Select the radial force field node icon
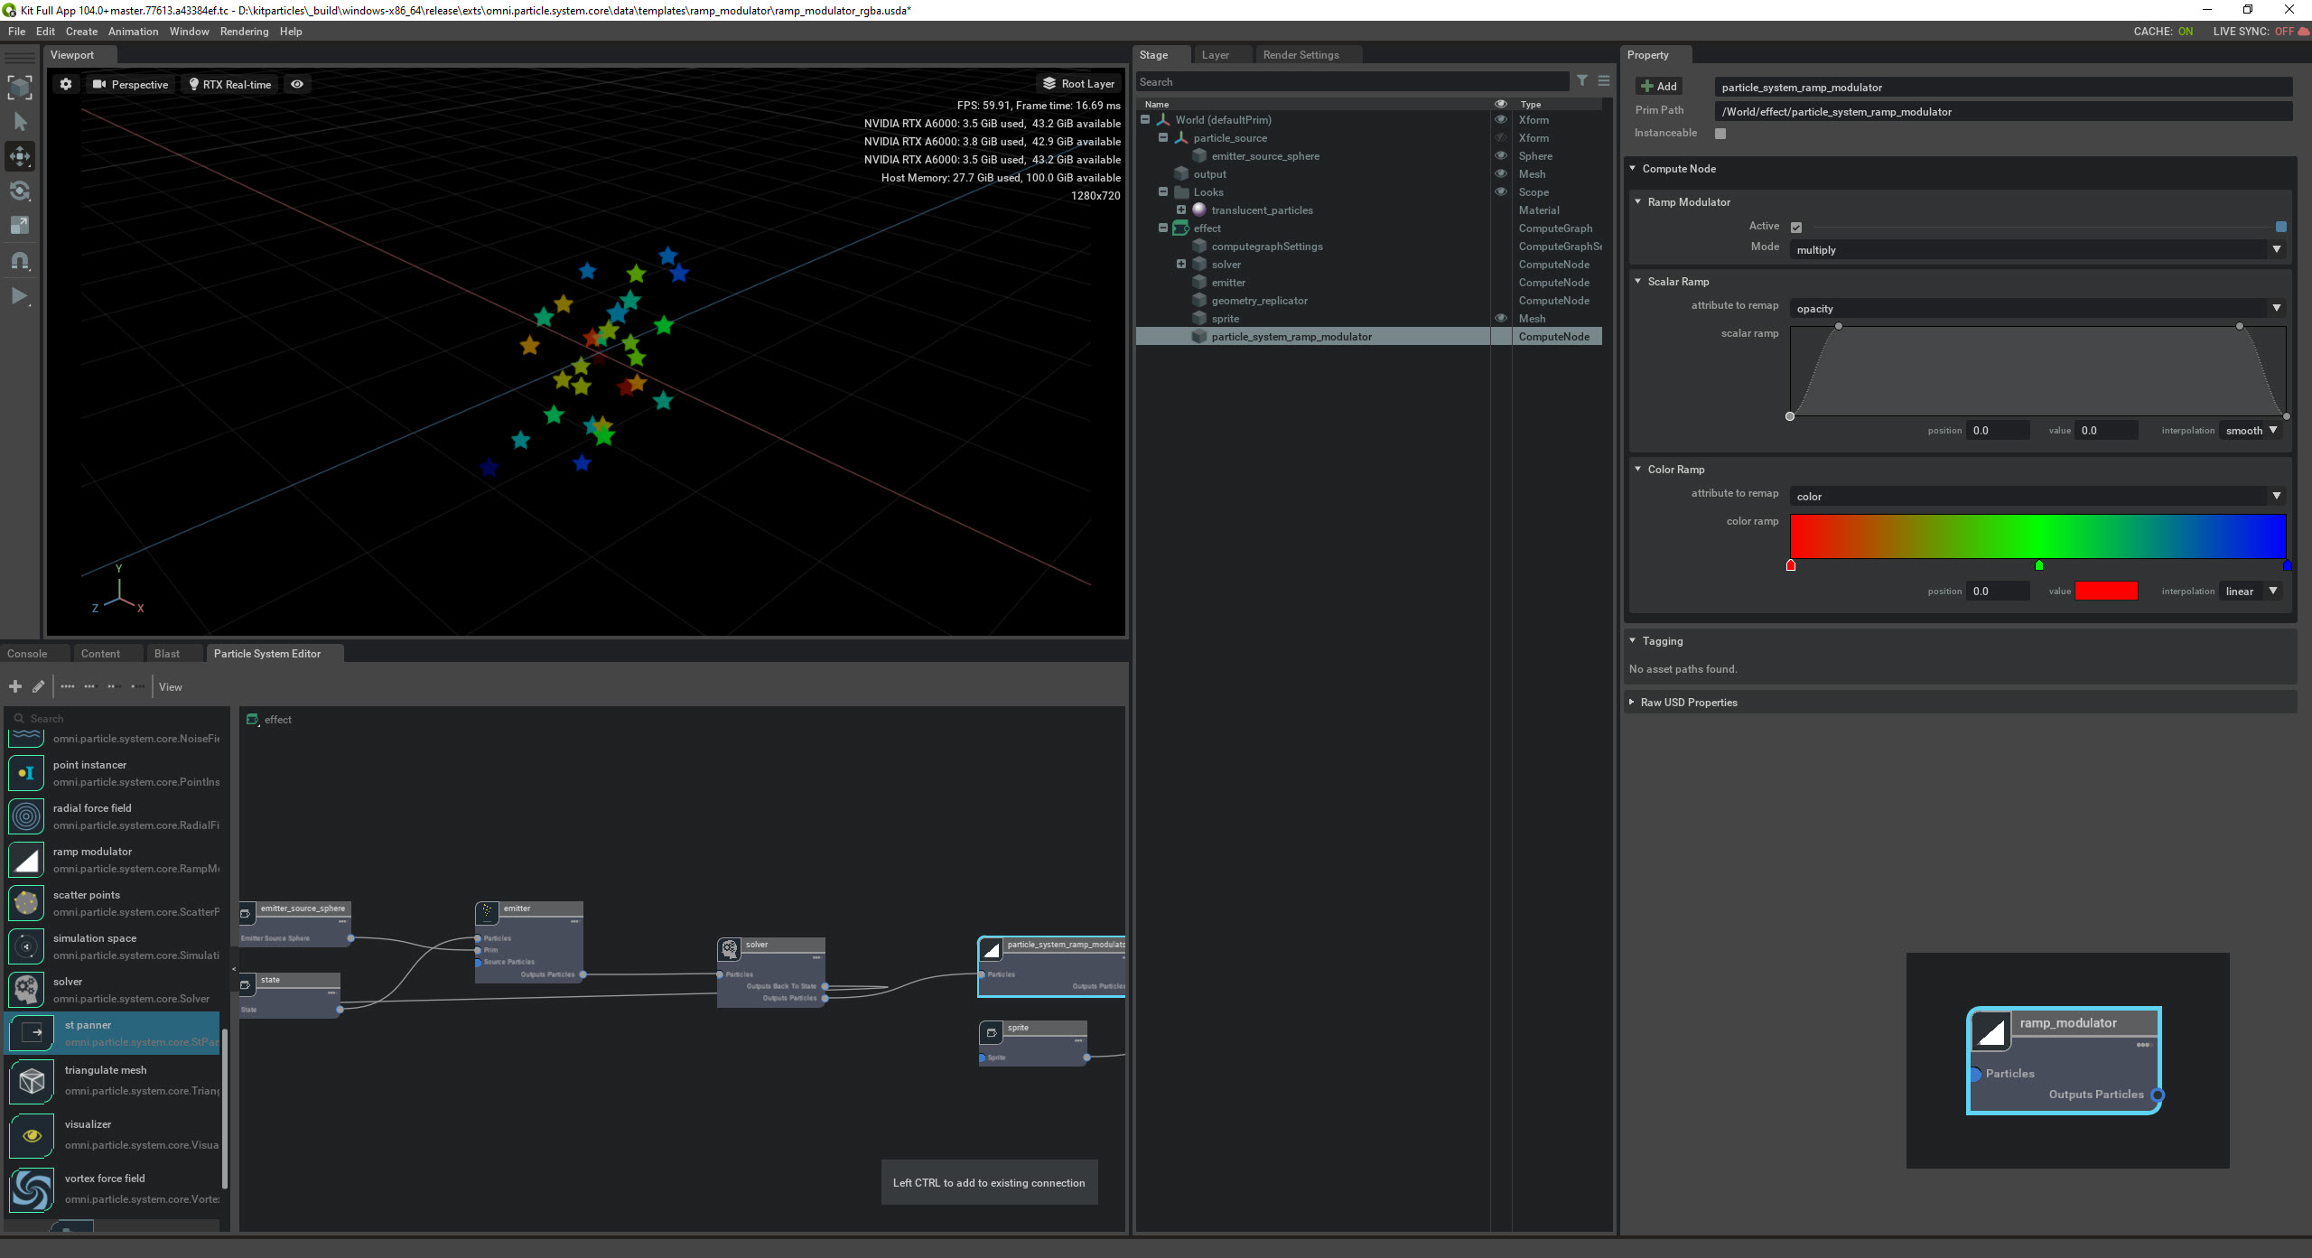The width and height of the screenshot is (2312, 1258). (26, 816)
